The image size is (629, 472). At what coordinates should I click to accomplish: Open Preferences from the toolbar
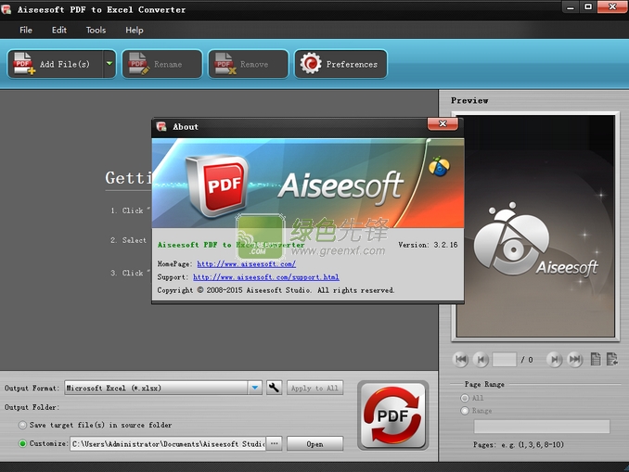click(340, 64)
